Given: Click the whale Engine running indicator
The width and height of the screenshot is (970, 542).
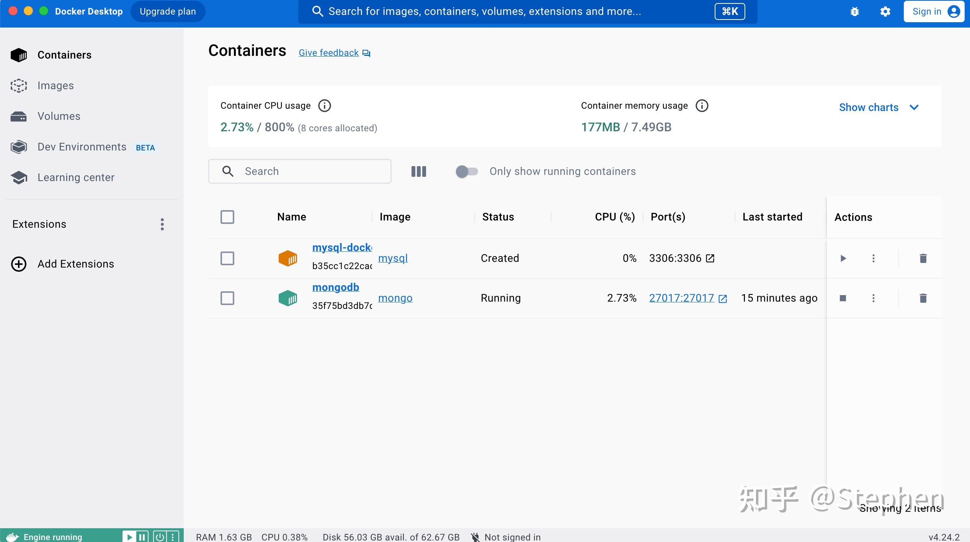Looking at the screenshot, I should pos(44,537).
